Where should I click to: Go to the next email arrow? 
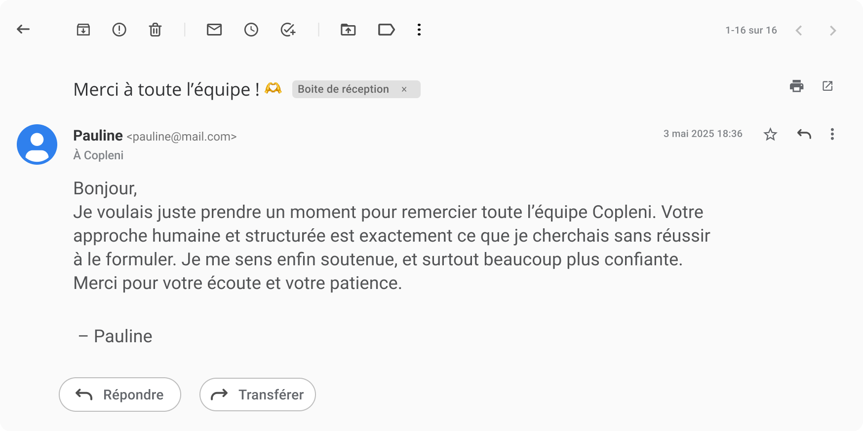832,31
